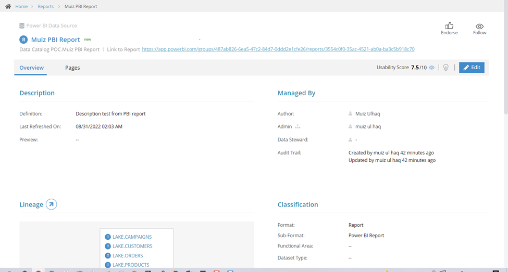Viewport: 508px width, 272px height.
Task: Select the Managed By heading
Action: 296,93
